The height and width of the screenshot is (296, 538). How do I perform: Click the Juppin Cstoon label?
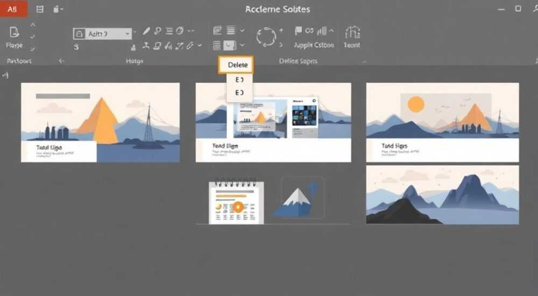(x=314, y=45)
